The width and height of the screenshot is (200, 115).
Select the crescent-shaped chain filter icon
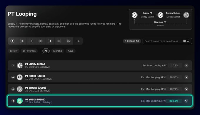[x=31, y=41]
